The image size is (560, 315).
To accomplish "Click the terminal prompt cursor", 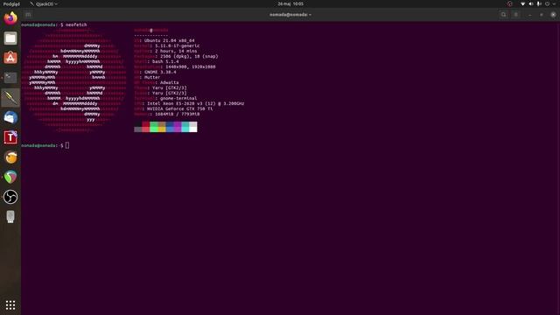I will point(67,145).
